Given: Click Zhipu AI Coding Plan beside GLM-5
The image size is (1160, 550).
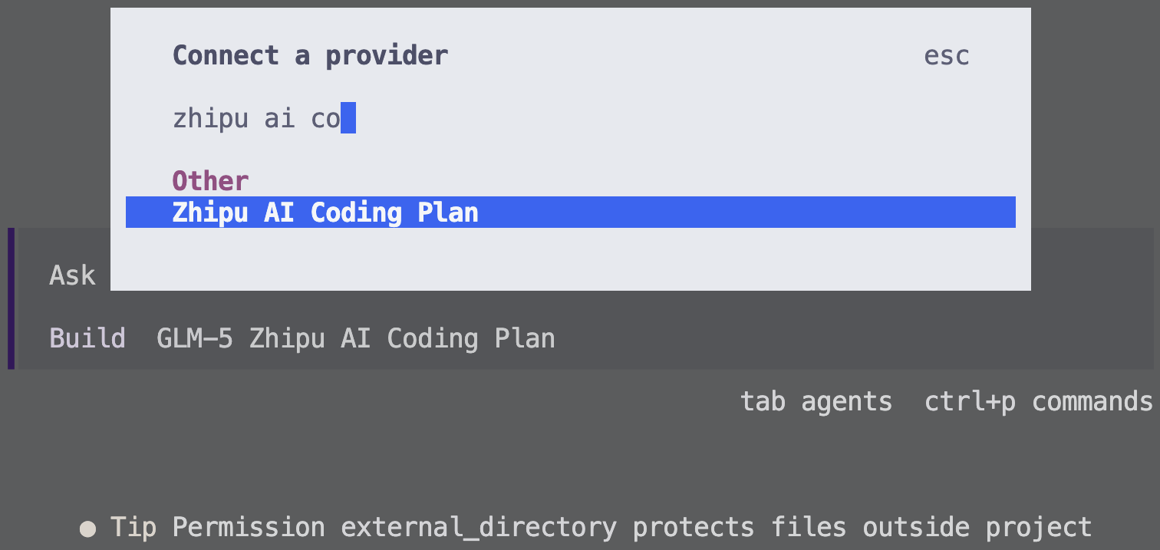Looking at the screenshot, I should [x=402, y=338].
